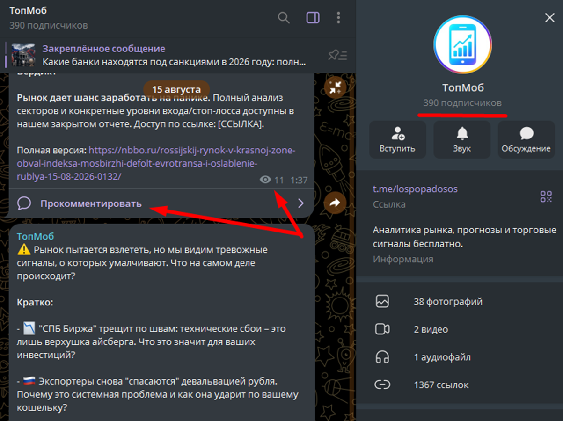This screenshot has height=421, width=563.
Task: Click the message time 1:37
Action: pyautogui.click(x=299, y=180)
